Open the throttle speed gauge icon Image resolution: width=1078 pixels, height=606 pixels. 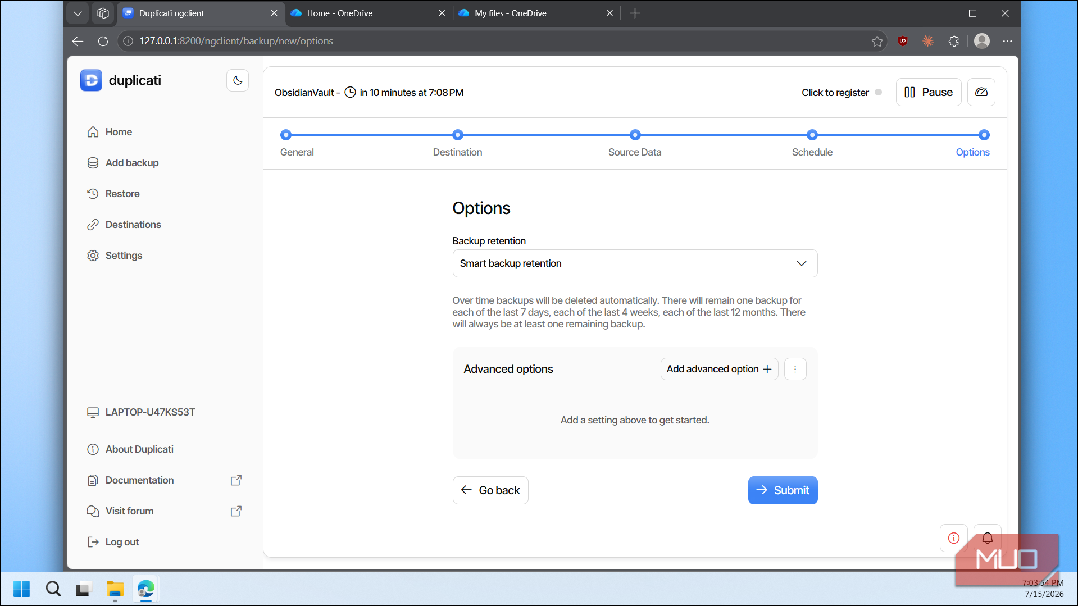[981, 92]
